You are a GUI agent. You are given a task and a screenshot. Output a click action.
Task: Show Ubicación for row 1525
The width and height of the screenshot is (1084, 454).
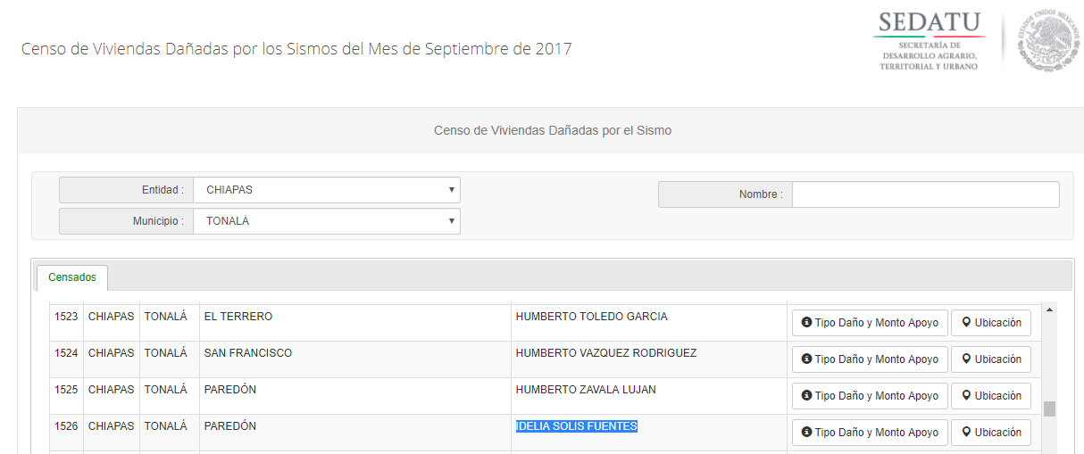pyautogui.click(x=991, y=396)
